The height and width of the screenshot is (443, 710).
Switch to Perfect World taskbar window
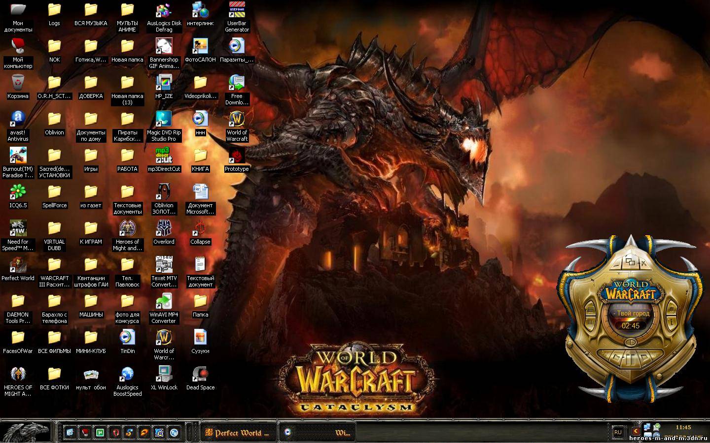[x=237, y=433]
